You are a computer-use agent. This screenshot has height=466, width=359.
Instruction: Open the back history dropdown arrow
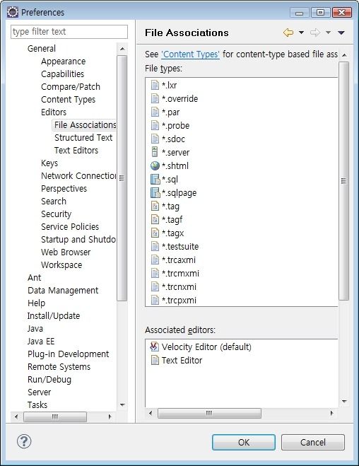pos(301,33)
